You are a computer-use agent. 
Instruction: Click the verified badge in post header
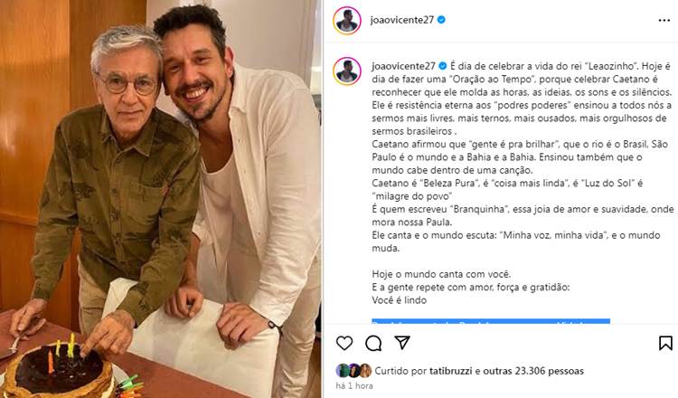[441, 20]
